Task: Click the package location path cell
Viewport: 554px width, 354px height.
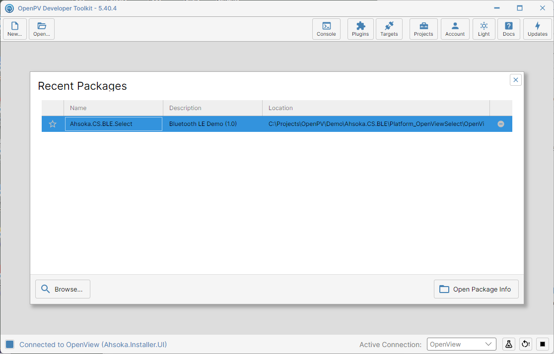Action: [x=376, y=124]
